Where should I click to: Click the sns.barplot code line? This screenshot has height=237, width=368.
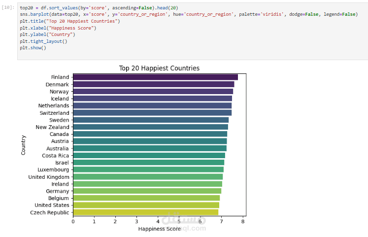tap(187, 15)
